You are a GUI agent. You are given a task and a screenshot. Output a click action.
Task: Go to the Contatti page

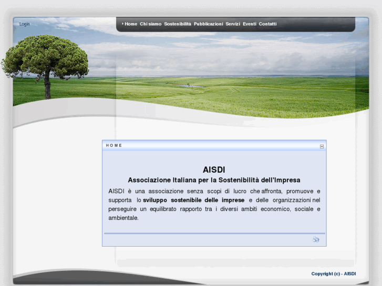pos(267,24)
